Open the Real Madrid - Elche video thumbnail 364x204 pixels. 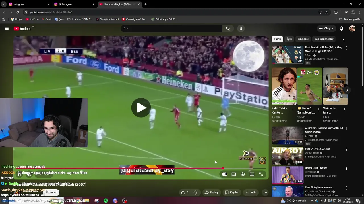(287, 54)
